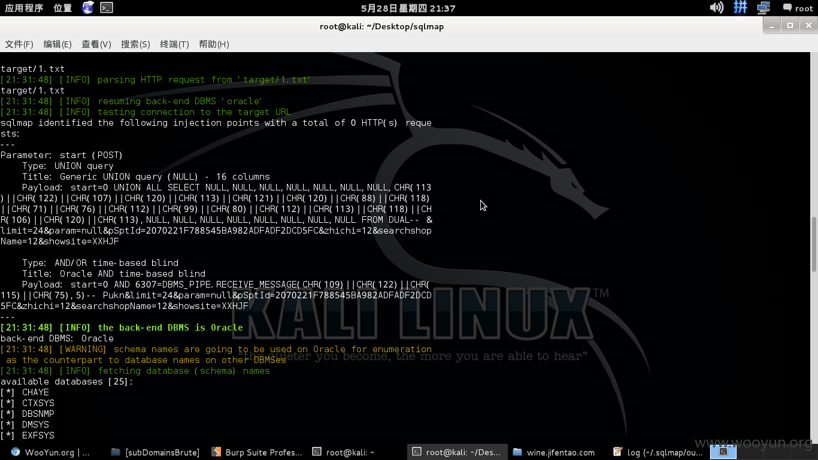This screenshot has width=818, height=460.
Task: Close the sqlmap terminal window
Action: pos(807,25)
